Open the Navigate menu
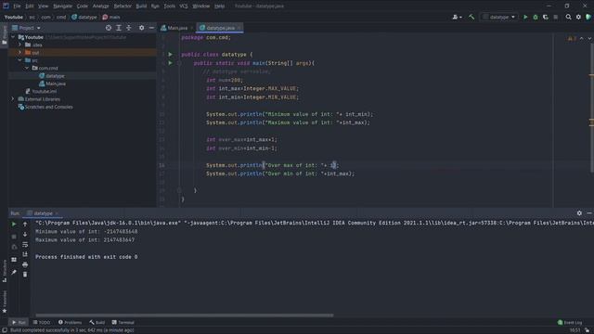The width and height of the screenshot is (594, 334). [x=62, y=6]
